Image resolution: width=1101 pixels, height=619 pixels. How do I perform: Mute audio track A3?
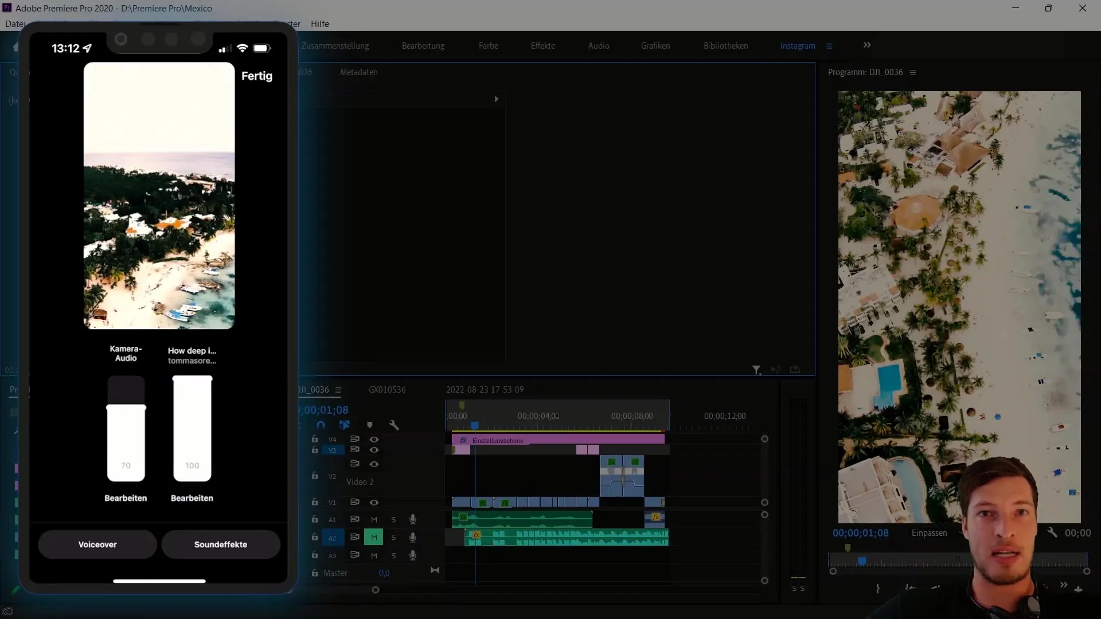tap(374, 555)
